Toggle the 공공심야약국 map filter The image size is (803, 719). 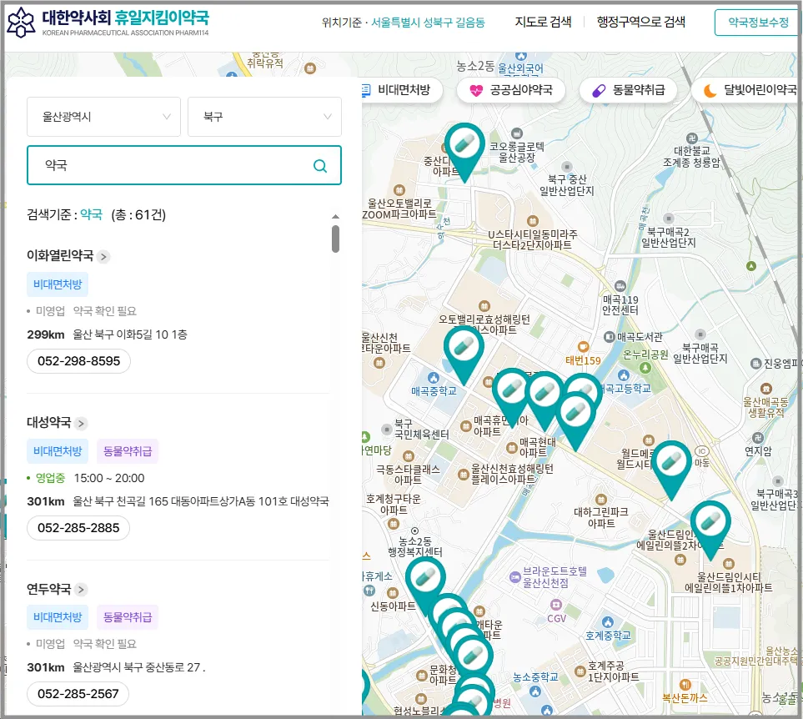pos(510,91)
